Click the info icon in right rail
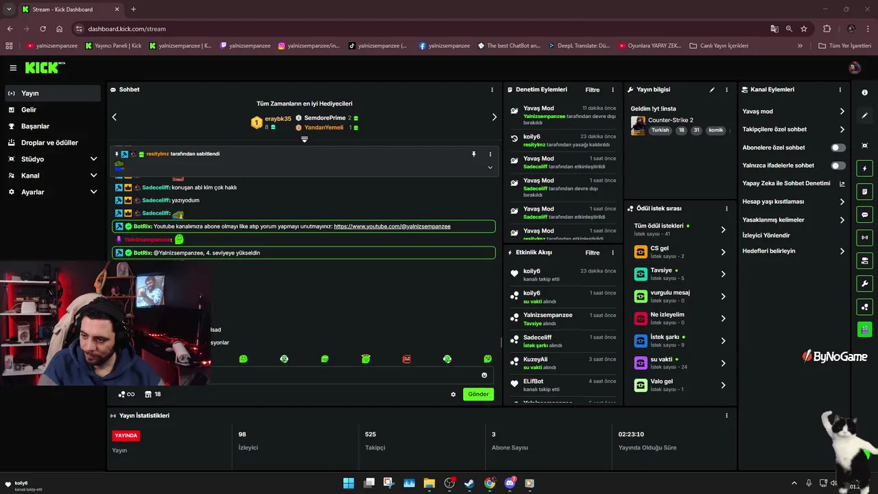Image resolution: width=878 pixels, height=494 pixels. click(x=864, y=93)
